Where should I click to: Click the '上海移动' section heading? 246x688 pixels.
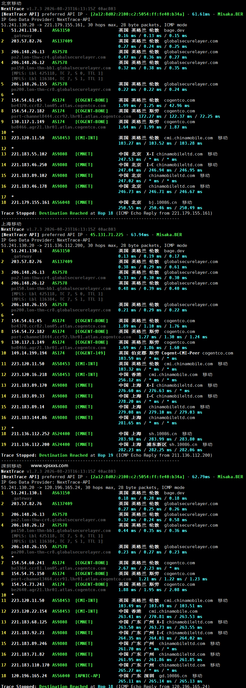[11, 224]
